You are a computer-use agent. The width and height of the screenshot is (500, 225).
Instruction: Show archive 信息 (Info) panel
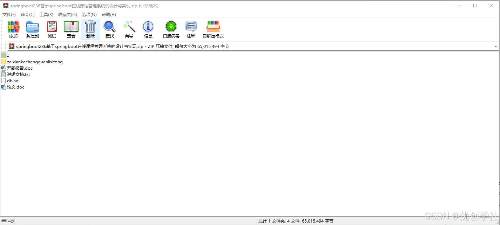click(x=148, y=29)
